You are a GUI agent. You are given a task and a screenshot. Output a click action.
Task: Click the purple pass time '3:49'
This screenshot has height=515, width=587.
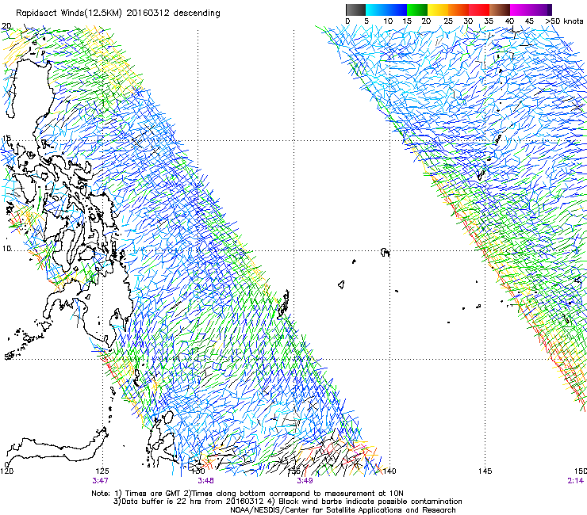(x=305, y=481)
